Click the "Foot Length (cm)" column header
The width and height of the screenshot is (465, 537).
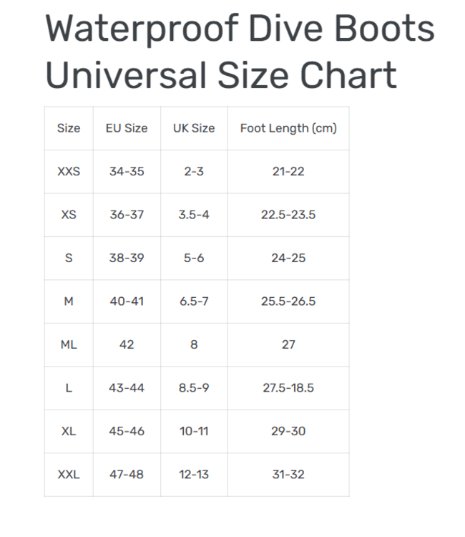coord(288,128)
